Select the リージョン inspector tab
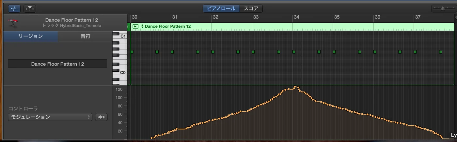This screenshot has width=457, height=142. tap(30, 36)
